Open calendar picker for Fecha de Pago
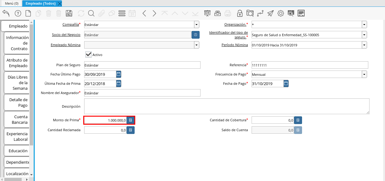 286,84
